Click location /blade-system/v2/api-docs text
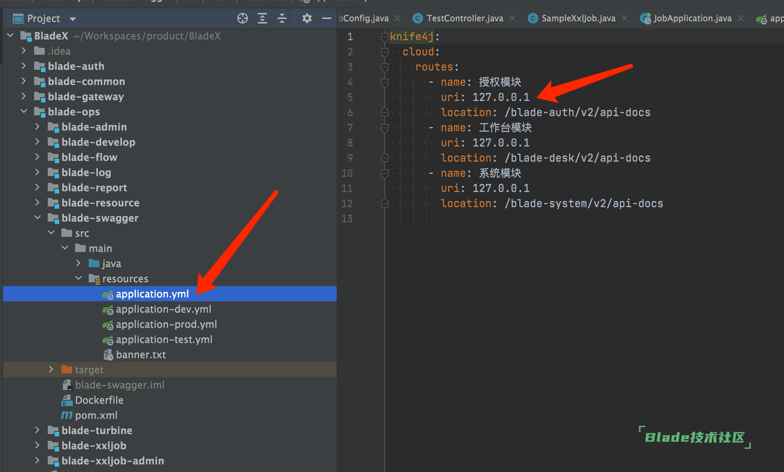 pos(584,203)
